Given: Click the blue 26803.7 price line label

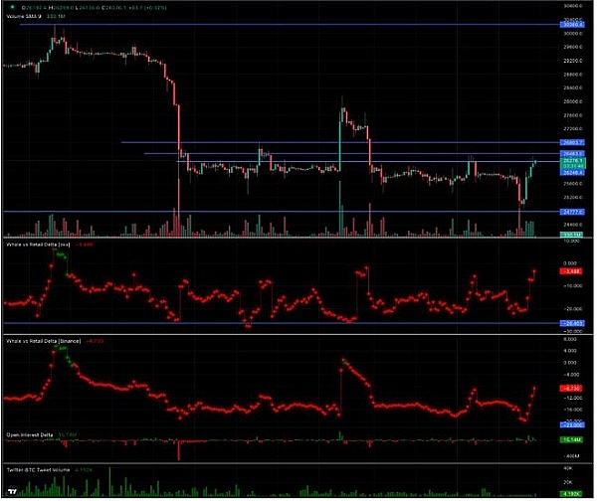Looking at the screenshot, I should coord(572,143).
